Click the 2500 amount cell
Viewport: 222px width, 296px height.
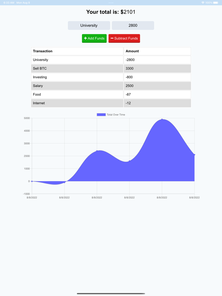click(x=157, y=86)
